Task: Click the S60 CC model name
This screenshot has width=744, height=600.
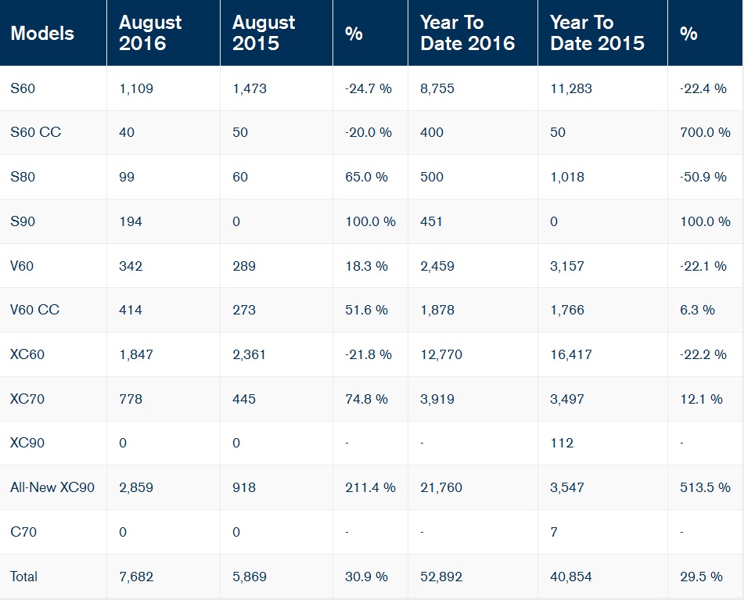Action: (35, 132)
